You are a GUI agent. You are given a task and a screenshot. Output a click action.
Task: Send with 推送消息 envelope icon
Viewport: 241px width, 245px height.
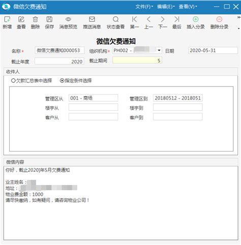coord(92,19)
